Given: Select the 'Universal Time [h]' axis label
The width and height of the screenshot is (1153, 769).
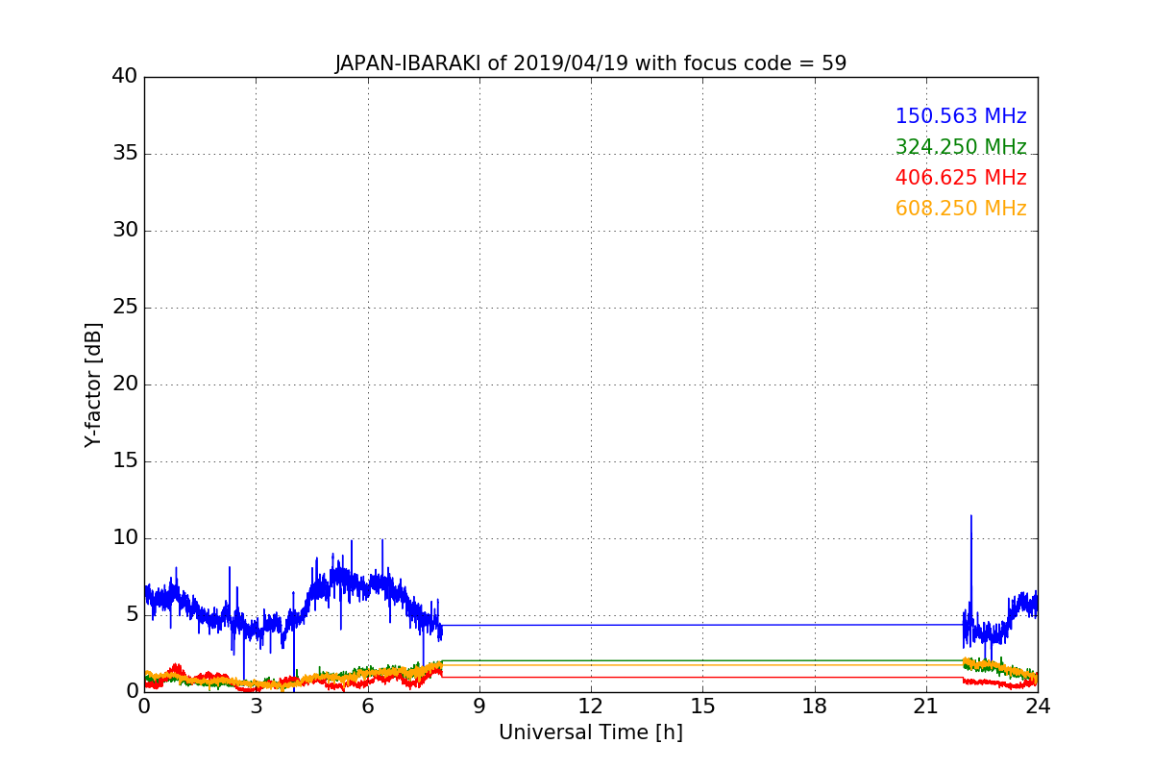Looking at the screenshot, I should (590, 732).
